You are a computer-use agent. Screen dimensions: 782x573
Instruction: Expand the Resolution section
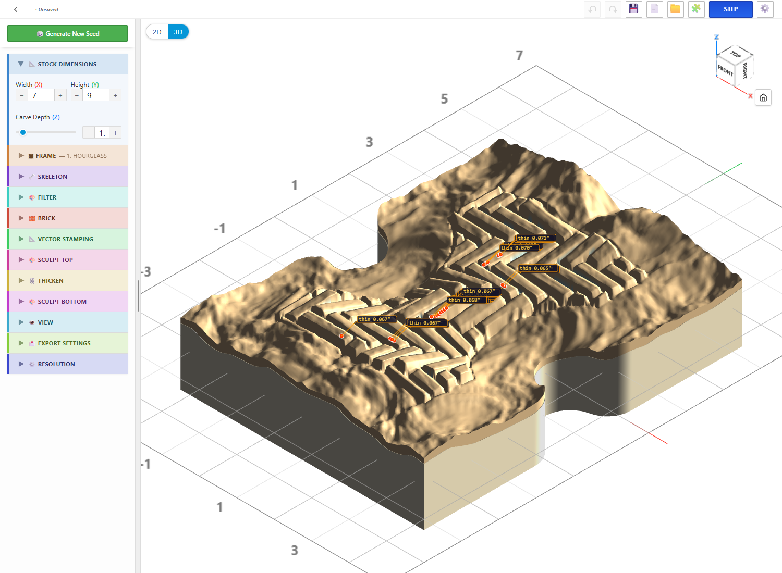[x=68, y=364]
